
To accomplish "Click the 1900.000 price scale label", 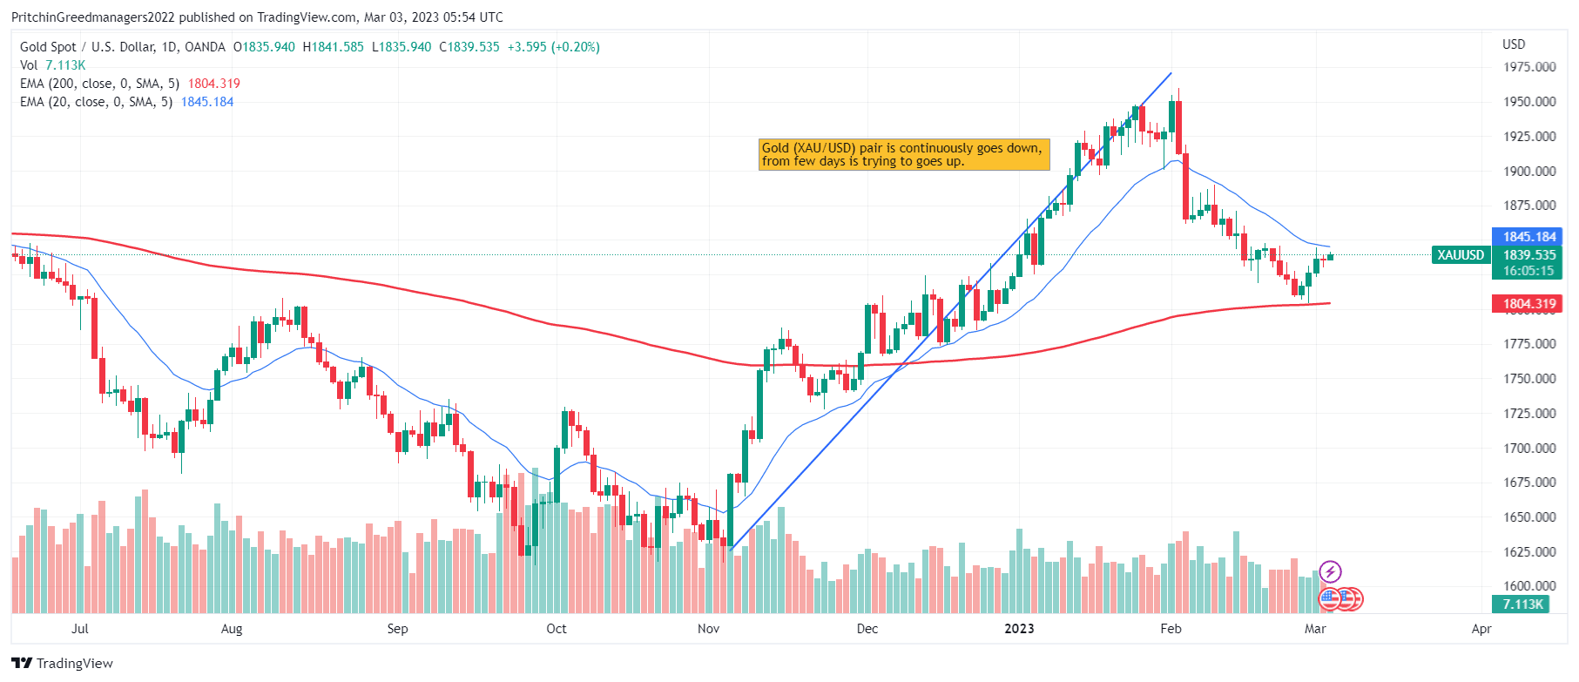I will (1529, 172).
